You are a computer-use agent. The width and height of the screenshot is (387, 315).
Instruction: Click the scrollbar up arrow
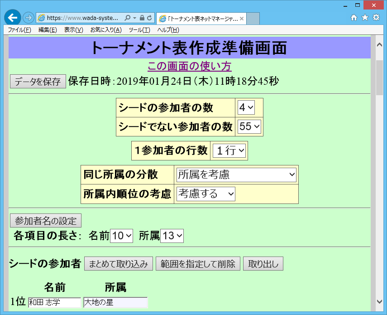point(379,45)
